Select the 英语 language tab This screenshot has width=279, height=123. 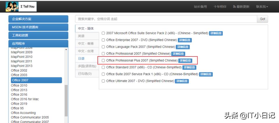pos(87,36)
